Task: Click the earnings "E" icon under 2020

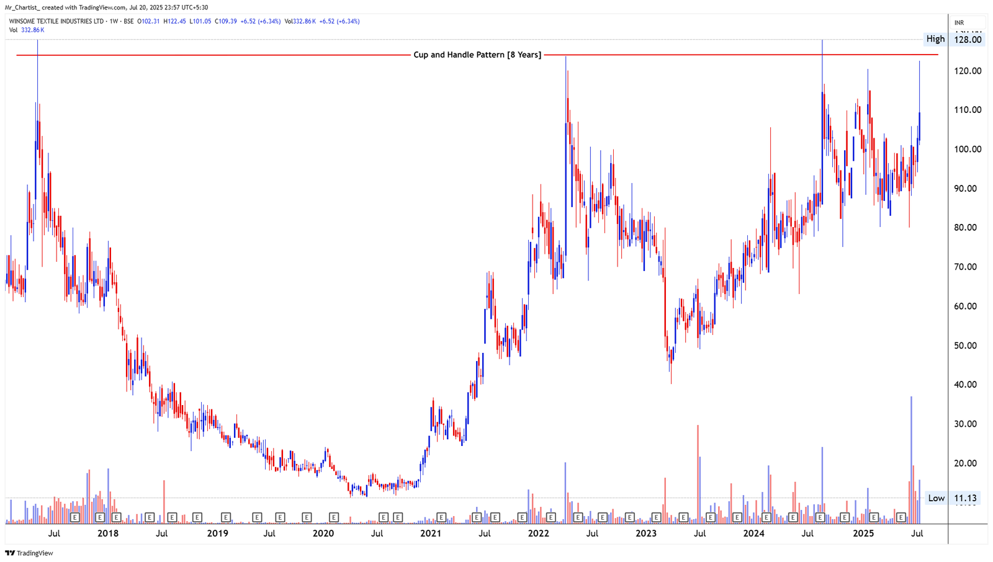Action: [334, 516]
